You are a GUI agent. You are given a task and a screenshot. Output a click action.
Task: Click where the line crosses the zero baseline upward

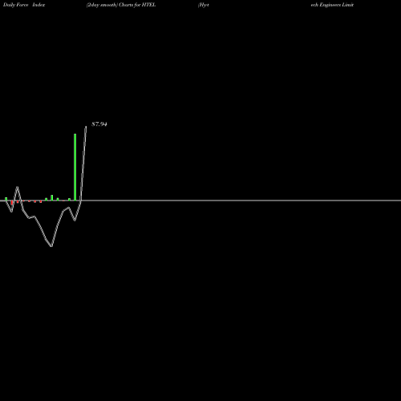point(81,200)
